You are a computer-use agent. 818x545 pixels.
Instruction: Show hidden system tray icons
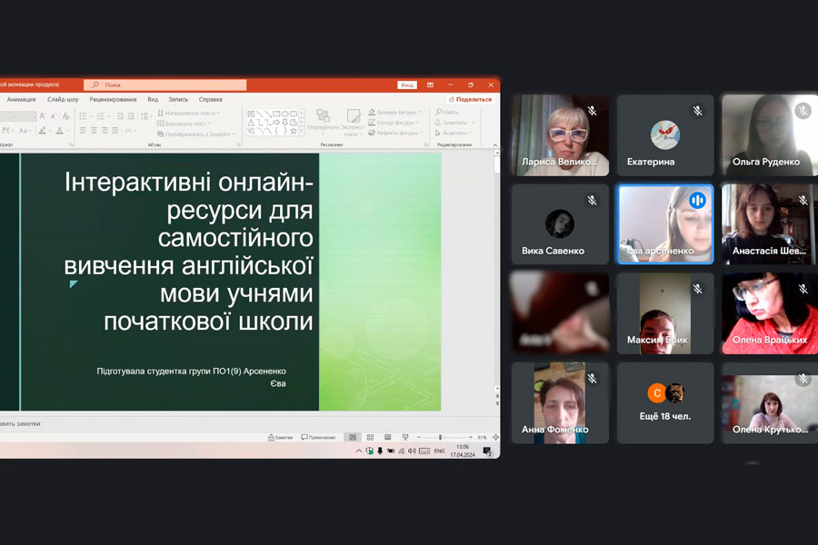[x=358, y=451]
